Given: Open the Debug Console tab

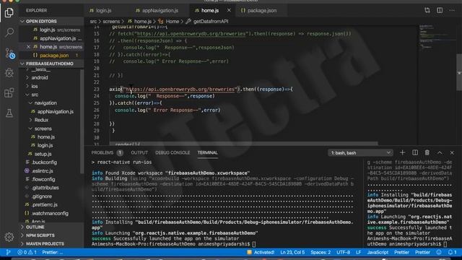Looking at the screenshot, I should coord(173,152).
